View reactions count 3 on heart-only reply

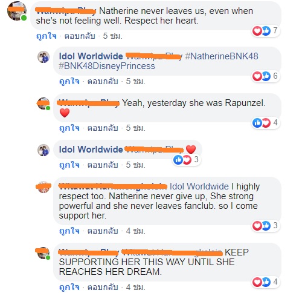[x=186, y=160]
